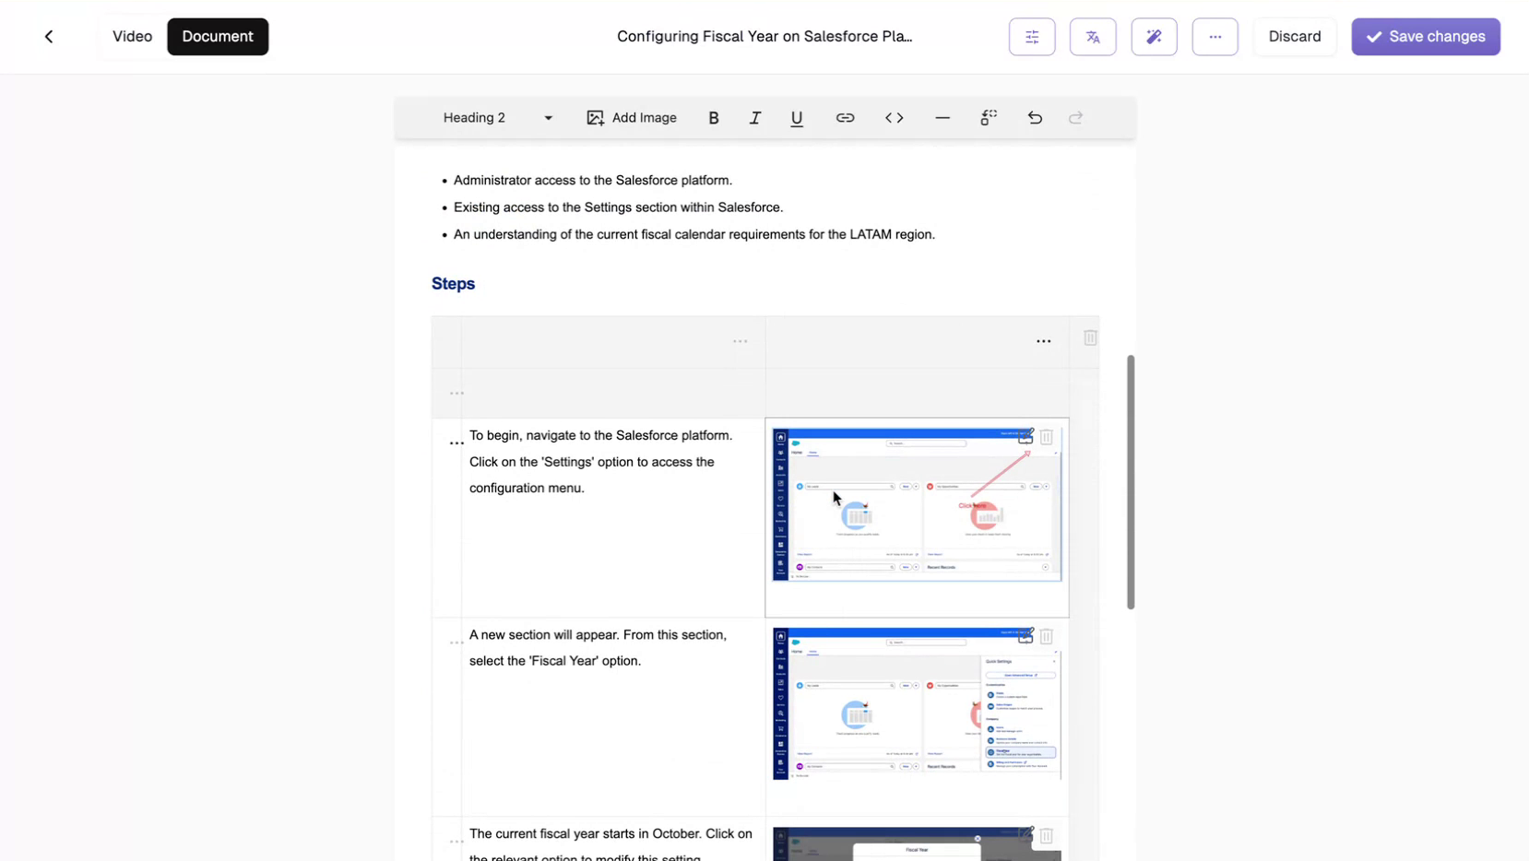Insert a horizontal divider line
The image size is (1529, 861).
point(942,117)
